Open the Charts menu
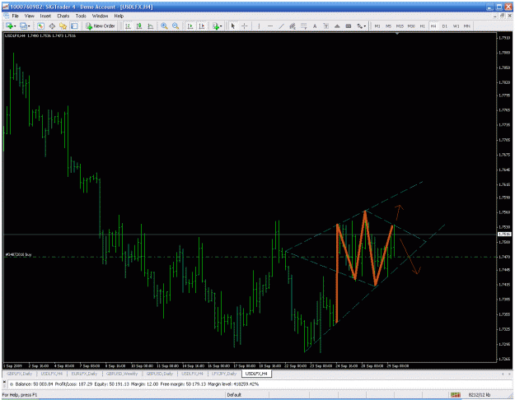The width and height of the screenshot is (515, 400). (x=63, y=16)
